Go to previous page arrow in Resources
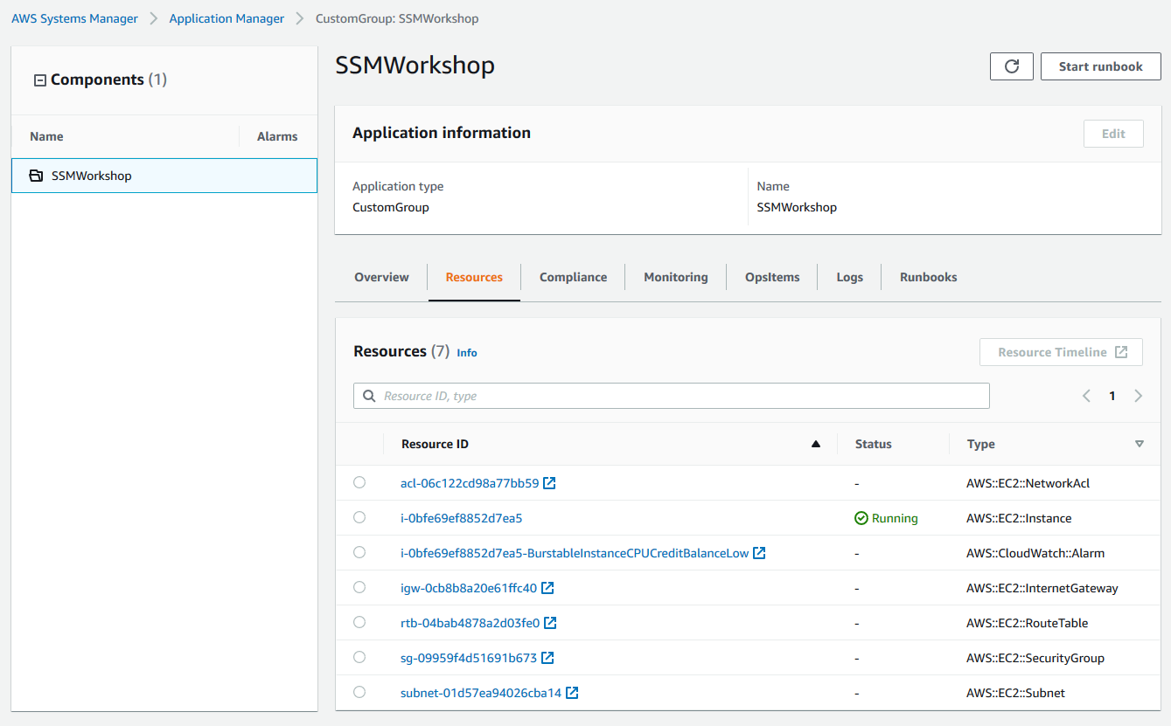 [1086, 396]
